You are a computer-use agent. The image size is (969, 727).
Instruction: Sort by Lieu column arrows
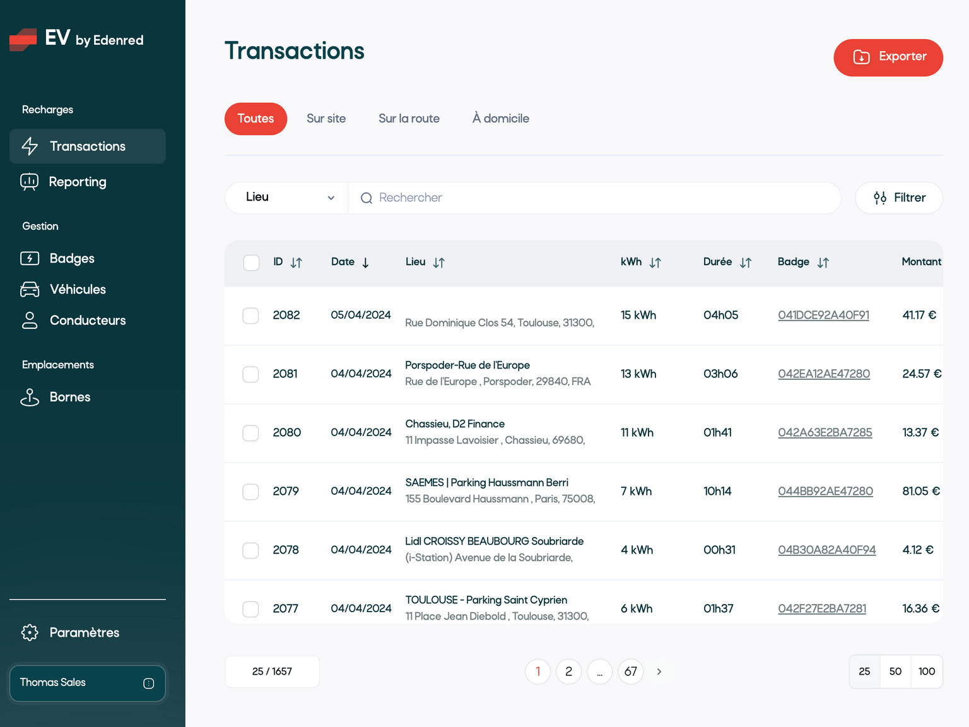pyautogui.click(x=439, y=263)
